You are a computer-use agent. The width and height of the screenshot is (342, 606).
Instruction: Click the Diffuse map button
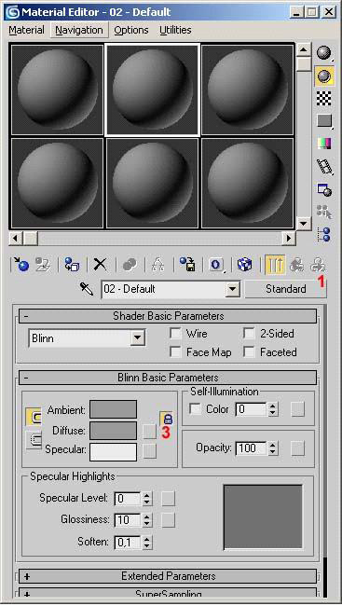click(x=149, y=432)
